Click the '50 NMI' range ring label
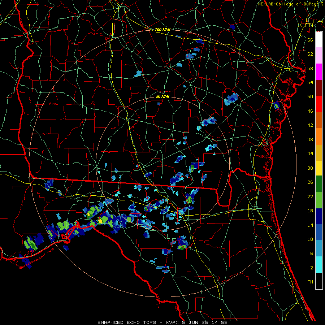The height and width of the screenshot is (325, 325). click(162, 96)
